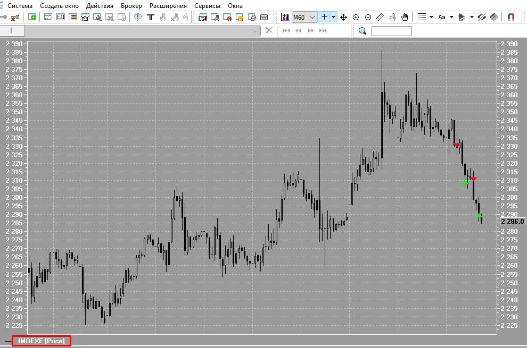The height and width of the screenshot is (348, 527).
Task: Click the search input field
Action: tap(391, 31)
